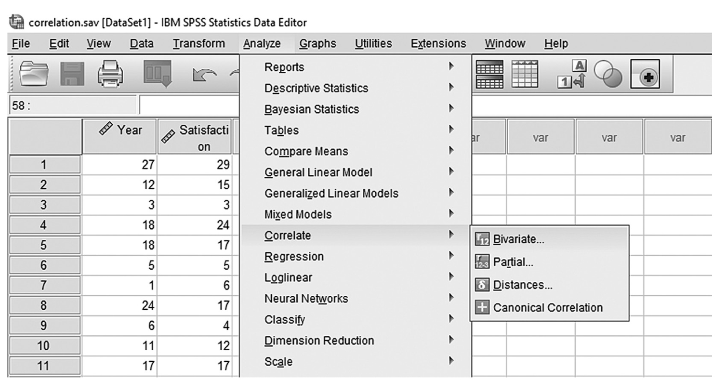Click the Split File stacked tables icon
The image size is (717, 389).
click(x=489, y=74)
